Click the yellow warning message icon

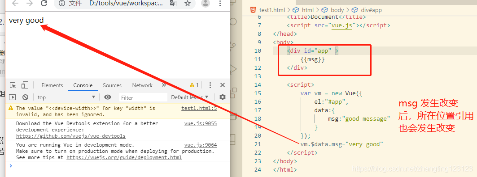tap(11, 108)
